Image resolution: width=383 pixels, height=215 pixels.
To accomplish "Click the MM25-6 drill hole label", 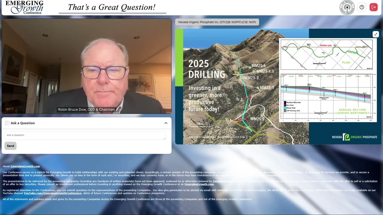I will coord(259,66).
